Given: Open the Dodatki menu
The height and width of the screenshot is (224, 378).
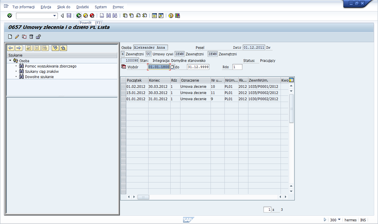Looking at the screenshot, I should pyautogui.click(x=83, y=7).
